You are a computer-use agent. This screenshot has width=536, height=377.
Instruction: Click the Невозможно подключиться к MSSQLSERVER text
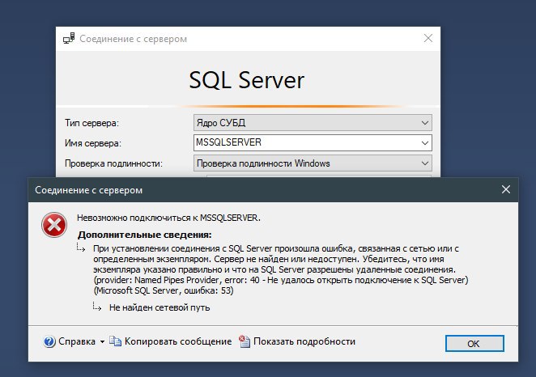168,218
